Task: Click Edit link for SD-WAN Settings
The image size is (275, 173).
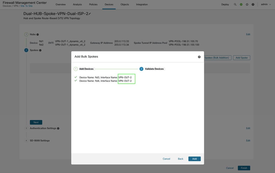Action: pyautogui.click(x=248, y=140)
